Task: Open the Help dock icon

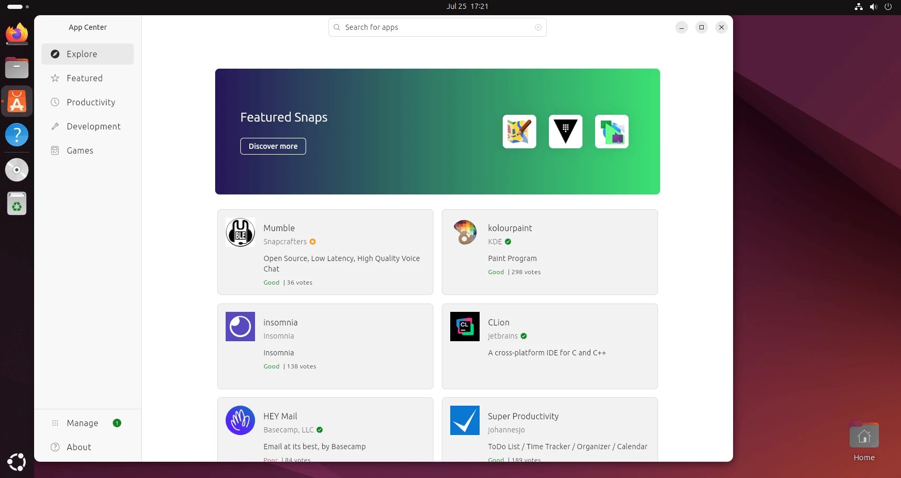Action: pyautogui.click(x=17, y=135)
